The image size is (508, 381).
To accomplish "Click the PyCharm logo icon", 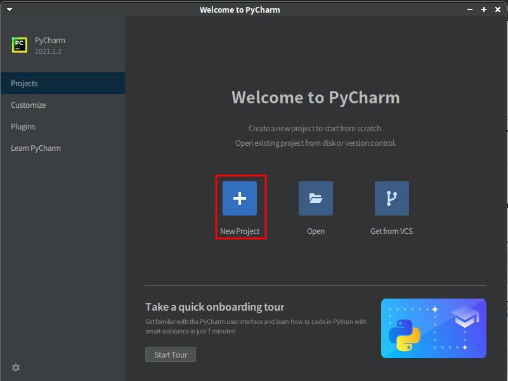I will [x=20, y=45].
